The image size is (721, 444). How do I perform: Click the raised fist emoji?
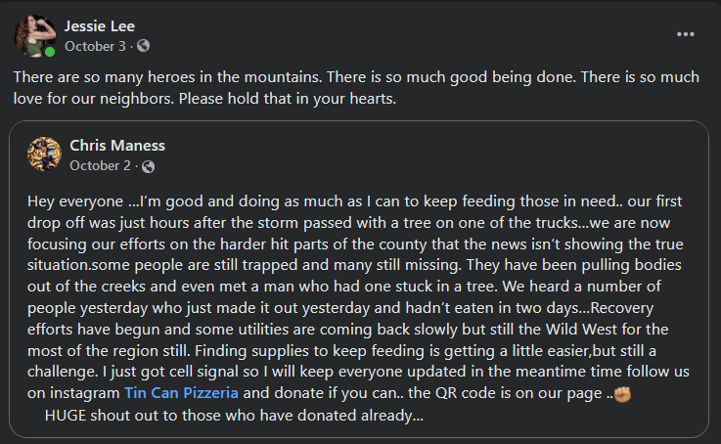[x=620, y=393]
